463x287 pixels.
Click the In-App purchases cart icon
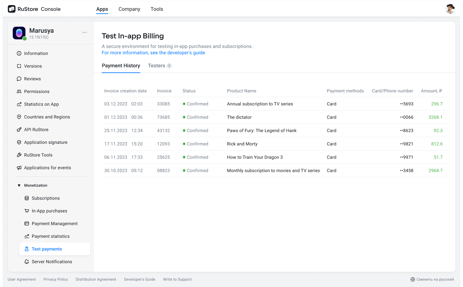(27, 211)
